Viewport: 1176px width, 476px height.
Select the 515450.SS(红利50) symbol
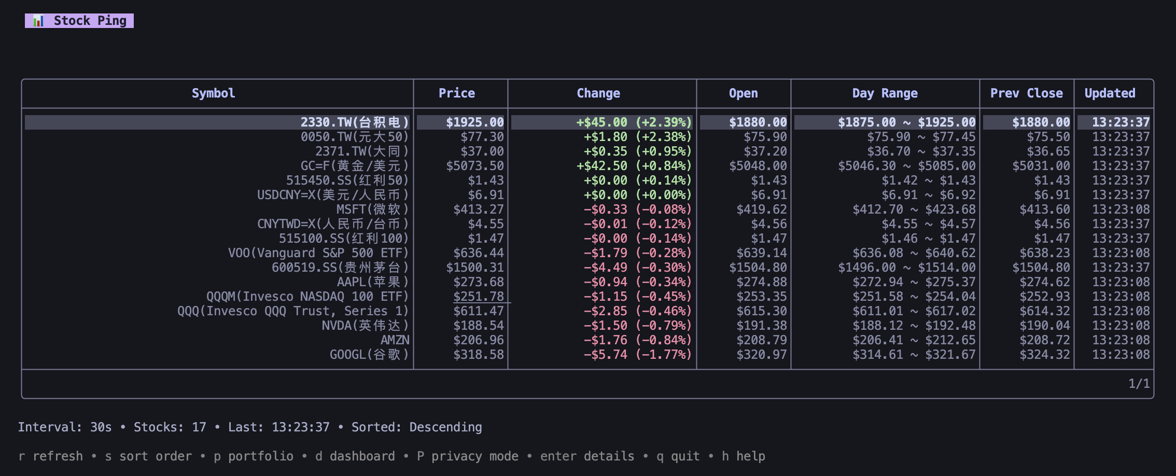347,180
